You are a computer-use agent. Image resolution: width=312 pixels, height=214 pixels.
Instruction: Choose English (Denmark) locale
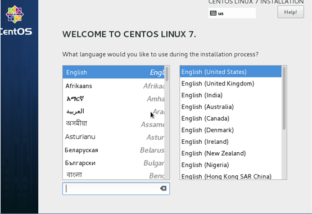click(x=230, y=130)
